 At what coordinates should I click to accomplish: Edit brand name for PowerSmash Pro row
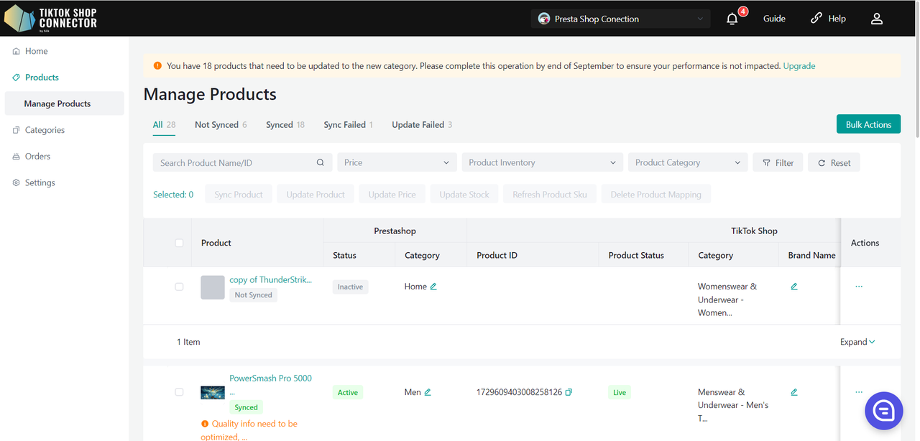point(794,392)
